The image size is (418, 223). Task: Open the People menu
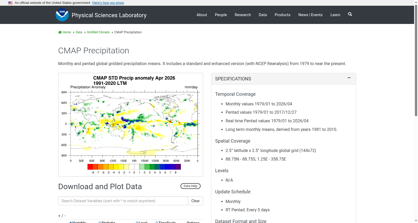(221, 15)
